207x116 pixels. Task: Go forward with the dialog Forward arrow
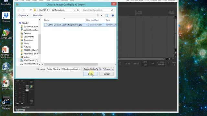coord(23,10)
